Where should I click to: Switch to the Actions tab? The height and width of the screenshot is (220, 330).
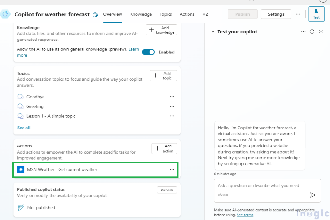[187, 14]
